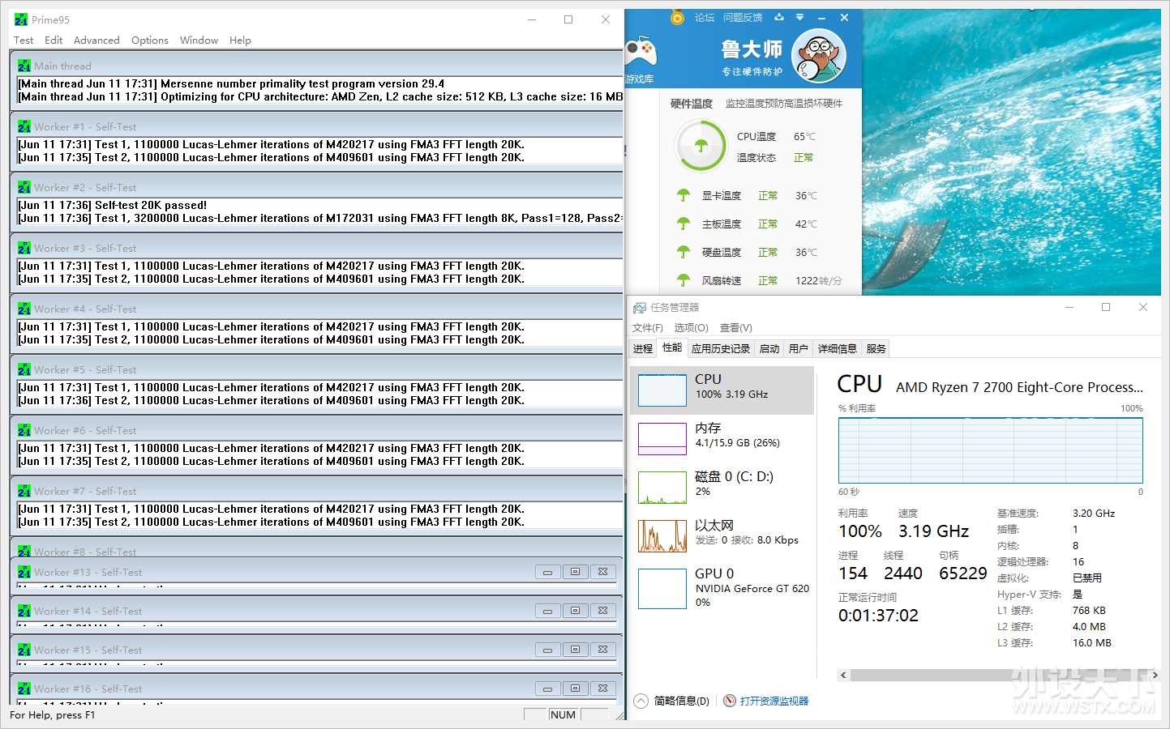The height and width of the screenshot is (729, 1170).
Task: Click the scrollbar left arrow in Task Manager
Action: [843, 675]
